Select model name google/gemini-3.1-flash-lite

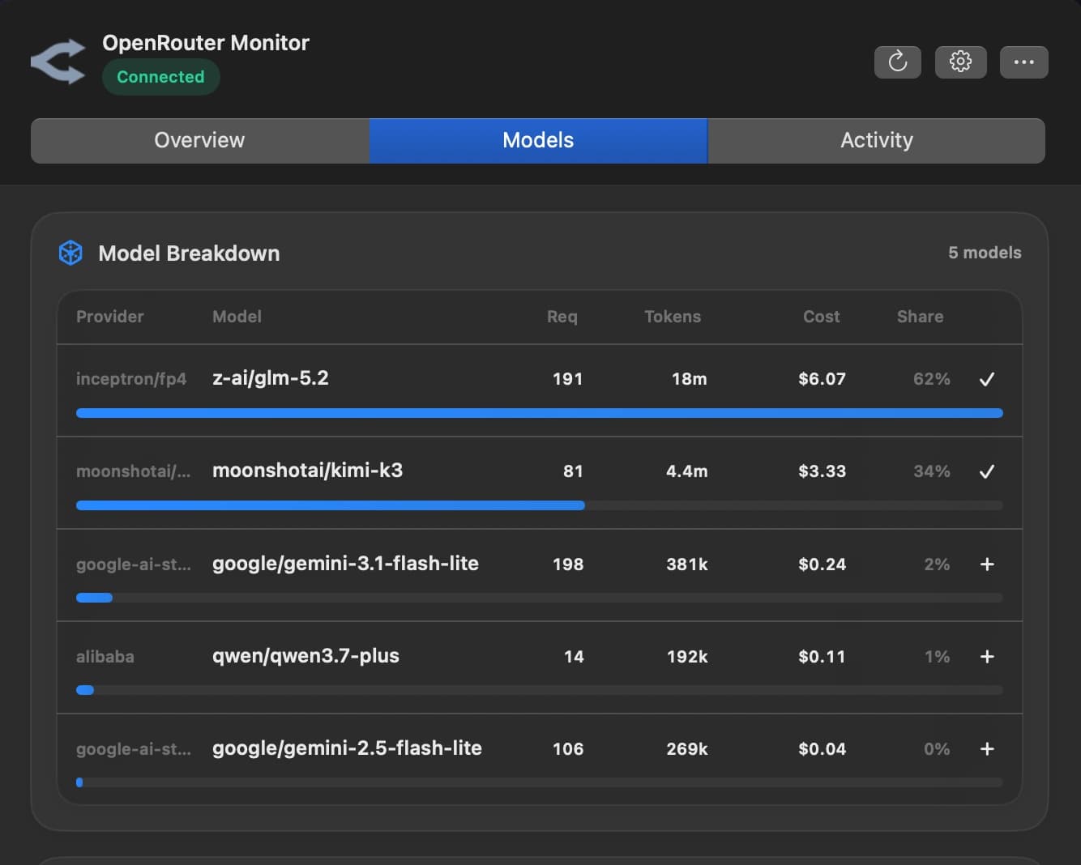[345, 564]
